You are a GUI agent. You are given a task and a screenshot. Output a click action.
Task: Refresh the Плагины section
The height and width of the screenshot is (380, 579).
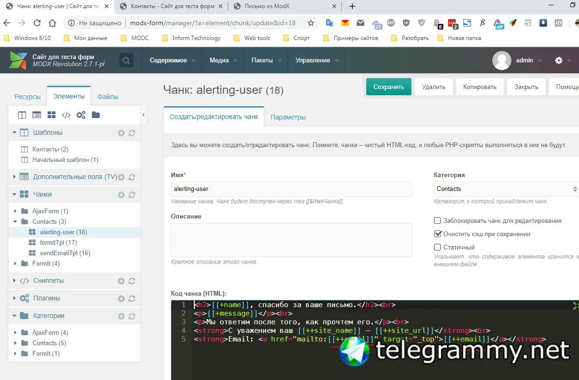132,299
